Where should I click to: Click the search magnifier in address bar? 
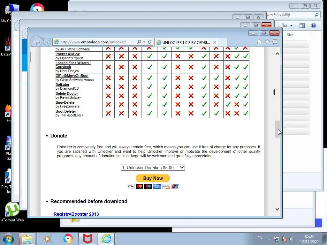pyautogui.click(x=139, y=42)
